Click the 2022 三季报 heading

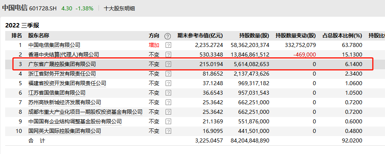22,25
